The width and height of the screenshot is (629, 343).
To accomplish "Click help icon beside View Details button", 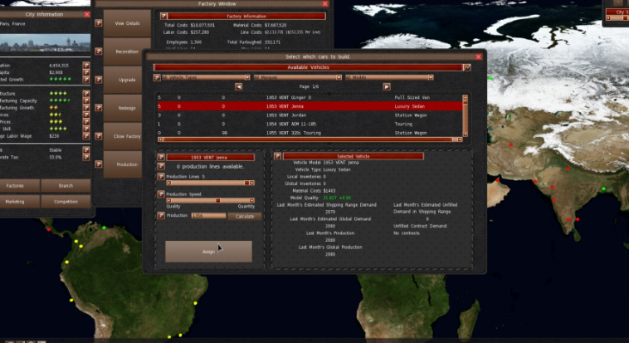I will tap(98, 23).
